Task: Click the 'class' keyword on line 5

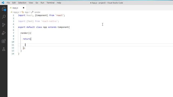Action: [39, 27]
